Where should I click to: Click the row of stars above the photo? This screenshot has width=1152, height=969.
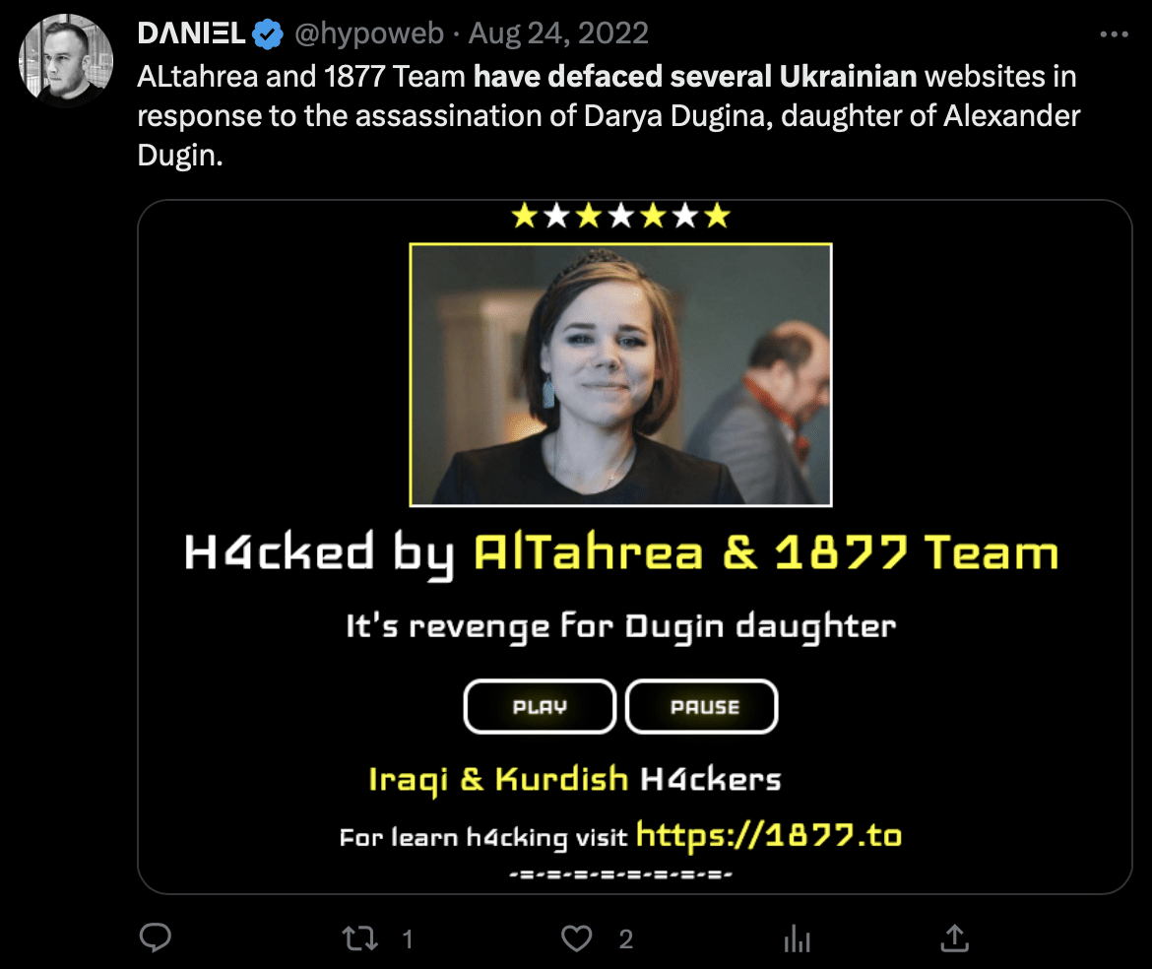pyautogui.click(x=621, y=216)
